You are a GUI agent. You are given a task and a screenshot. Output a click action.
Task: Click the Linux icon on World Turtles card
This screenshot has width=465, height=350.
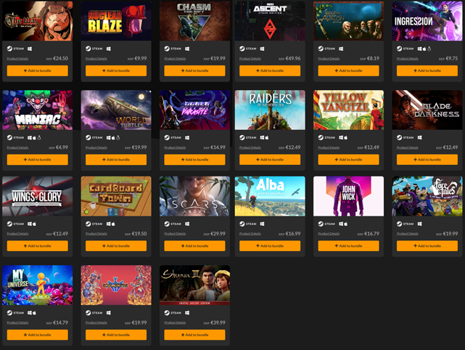[118, 137]
